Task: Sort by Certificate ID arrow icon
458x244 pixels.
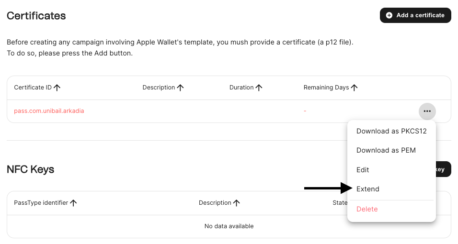Action: (x=57, y=88)
